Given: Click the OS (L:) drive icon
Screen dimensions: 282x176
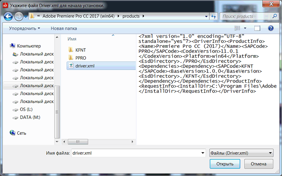Looking at the screenshot, I should tap(16, 109).
